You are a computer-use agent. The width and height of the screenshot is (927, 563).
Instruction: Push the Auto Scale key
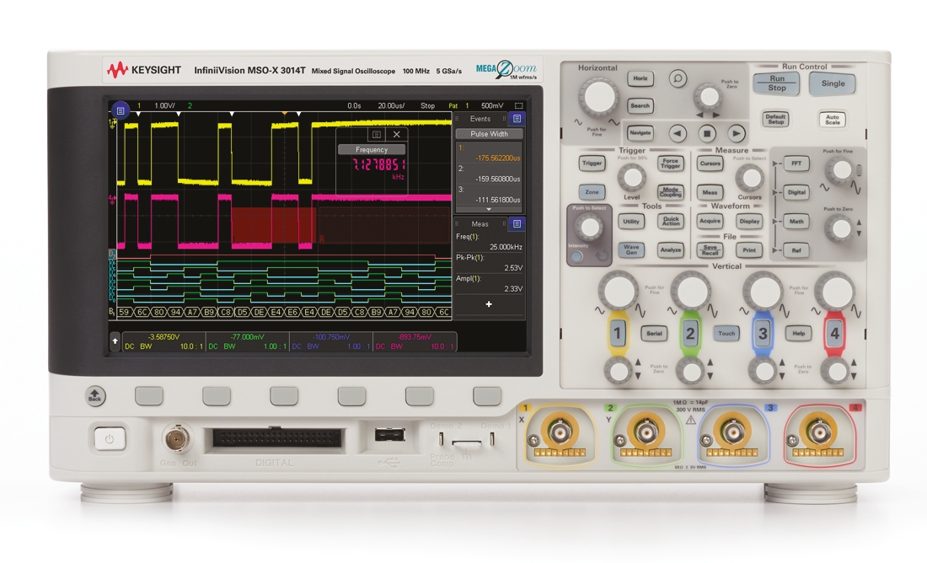(833, 120)
